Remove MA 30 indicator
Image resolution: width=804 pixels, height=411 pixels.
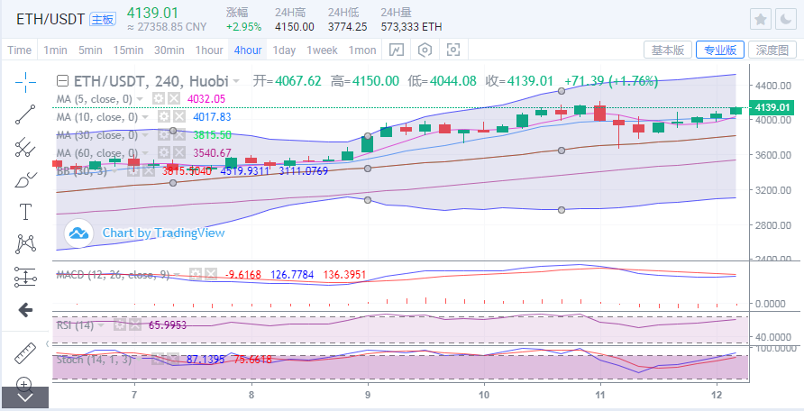(x=178, y=135)
